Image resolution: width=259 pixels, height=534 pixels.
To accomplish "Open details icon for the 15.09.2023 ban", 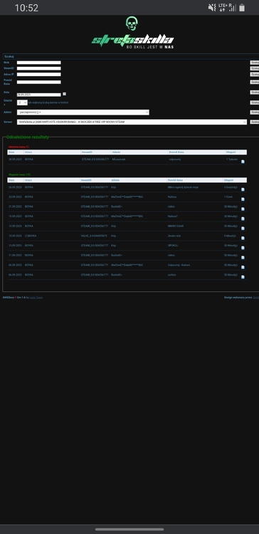I will [x=243, y=219].
